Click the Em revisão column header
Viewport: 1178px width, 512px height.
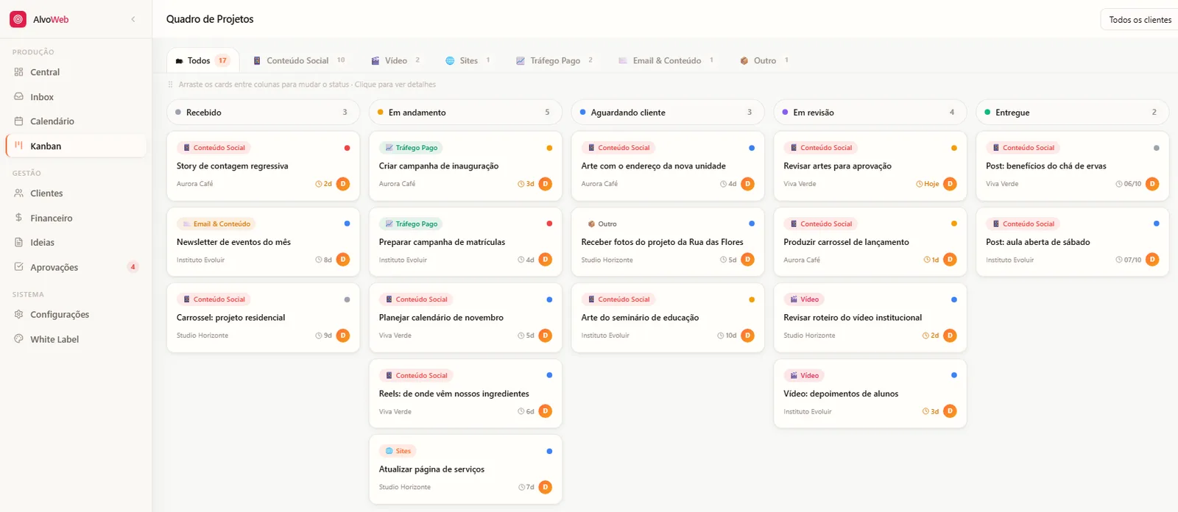click(870, 113)
